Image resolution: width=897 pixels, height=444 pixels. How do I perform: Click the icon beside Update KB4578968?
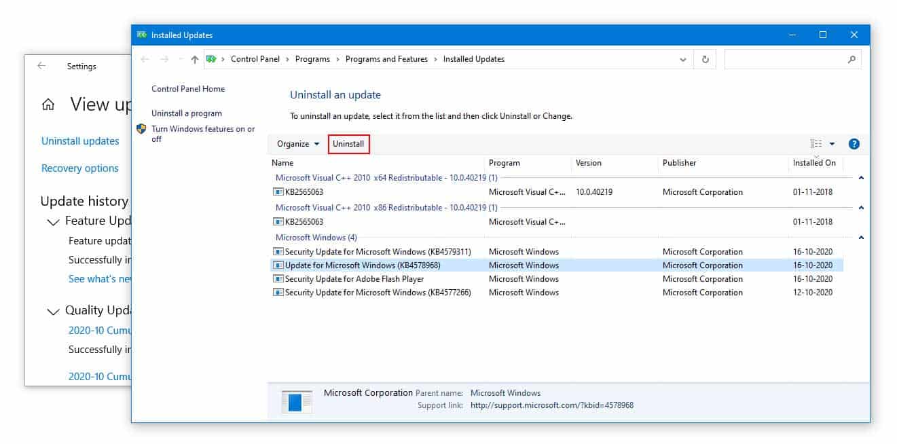278,265
